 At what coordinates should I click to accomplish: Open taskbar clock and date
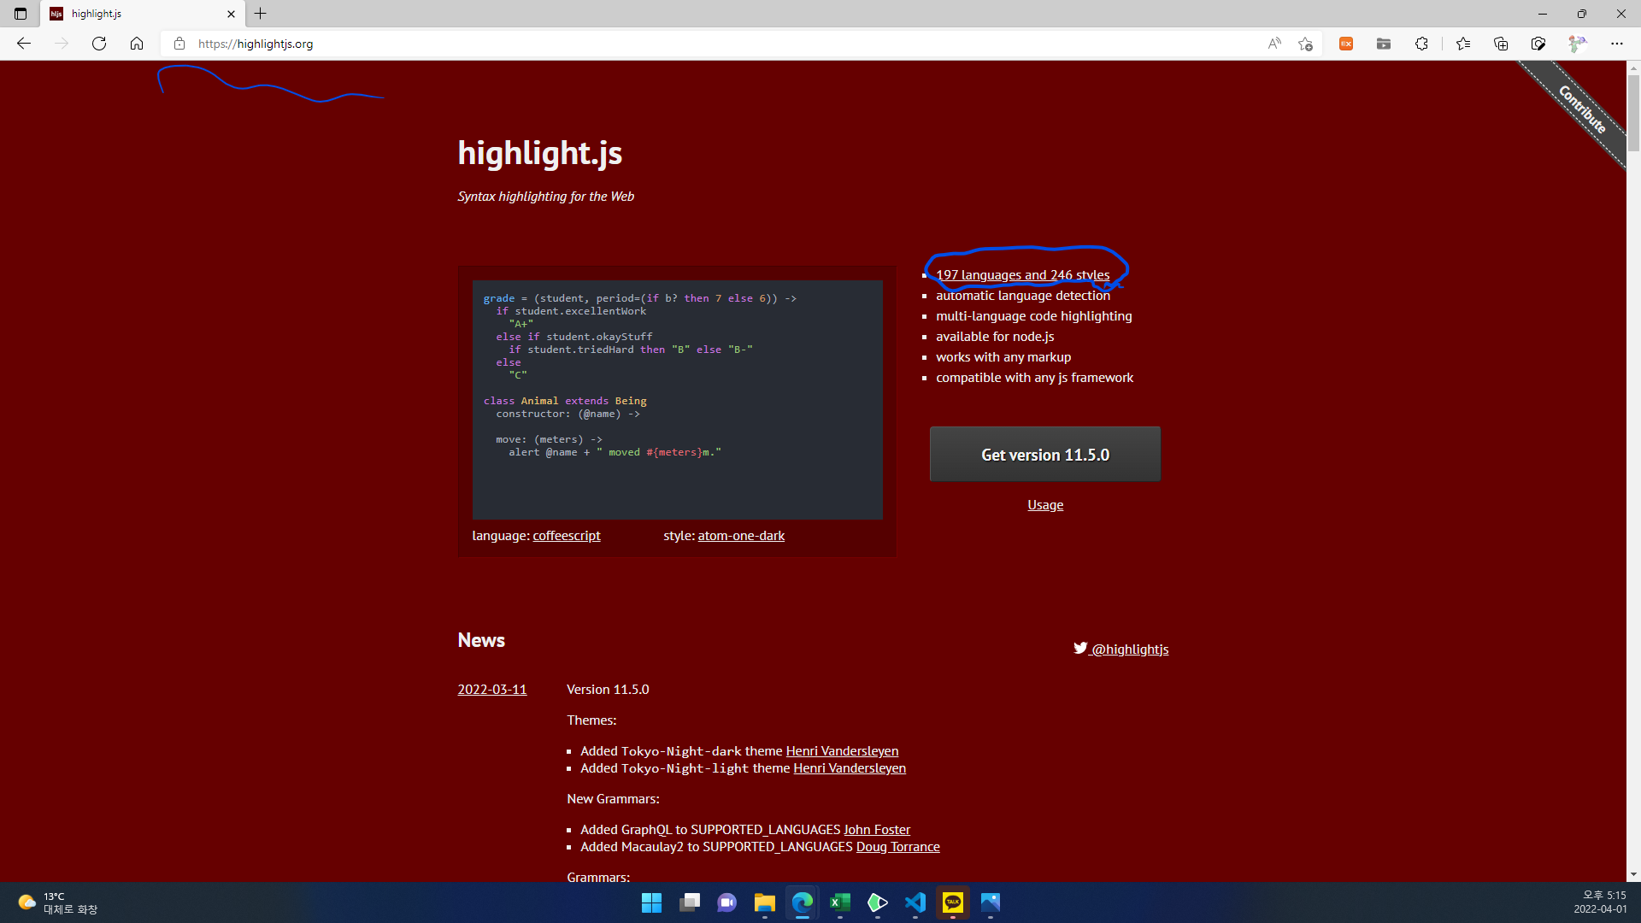pos(1600,902)
